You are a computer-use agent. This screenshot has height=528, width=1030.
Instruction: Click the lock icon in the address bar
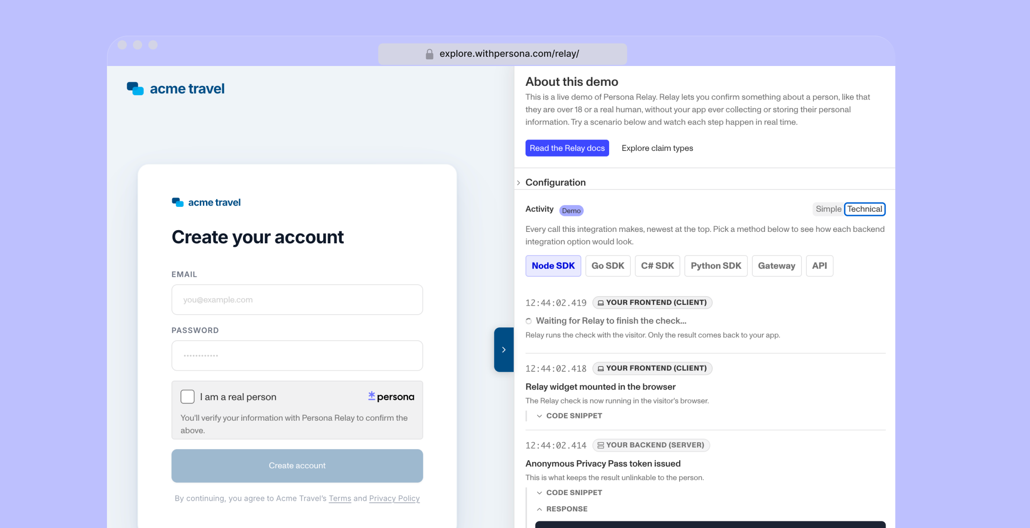tap(430, 54)
